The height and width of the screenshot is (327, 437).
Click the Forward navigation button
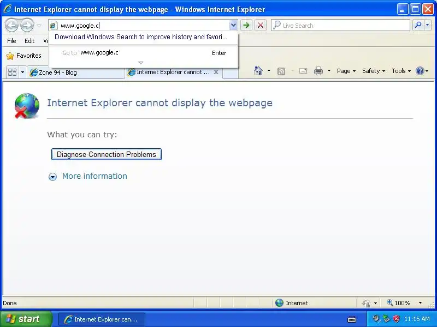(27, 26)
